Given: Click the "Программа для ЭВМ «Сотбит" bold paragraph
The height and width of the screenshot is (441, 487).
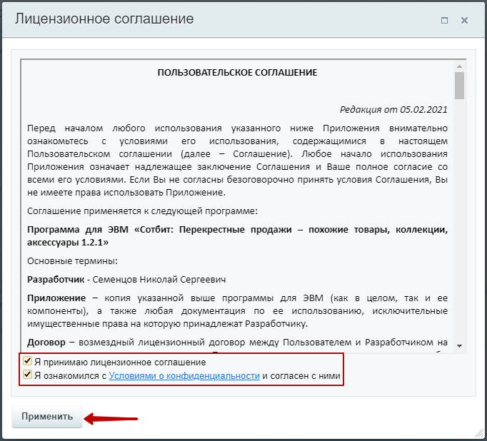Looking at the screenshot, I should point(237,236).
